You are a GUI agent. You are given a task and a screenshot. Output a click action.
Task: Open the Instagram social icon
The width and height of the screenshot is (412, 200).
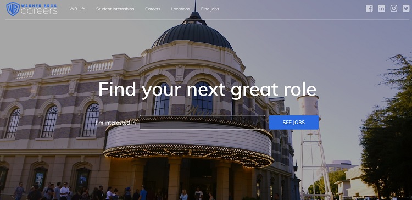tap(394, 8)
